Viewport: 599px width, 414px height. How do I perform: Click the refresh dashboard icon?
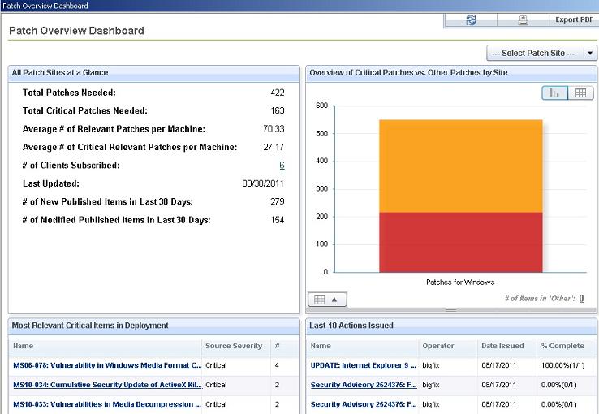[471, 20]
